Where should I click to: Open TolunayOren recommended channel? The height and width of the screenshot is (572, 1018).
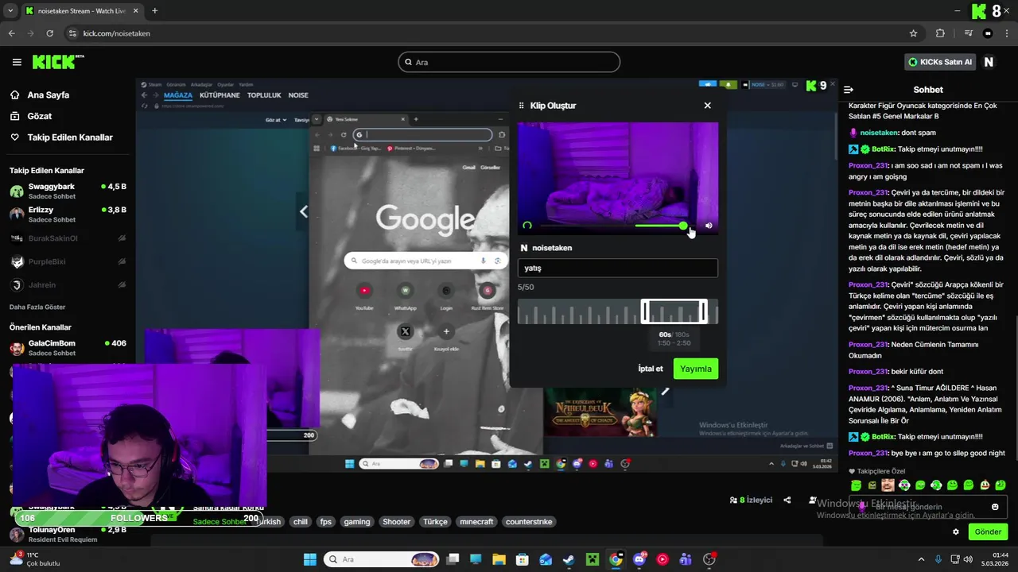click(68, 534)
